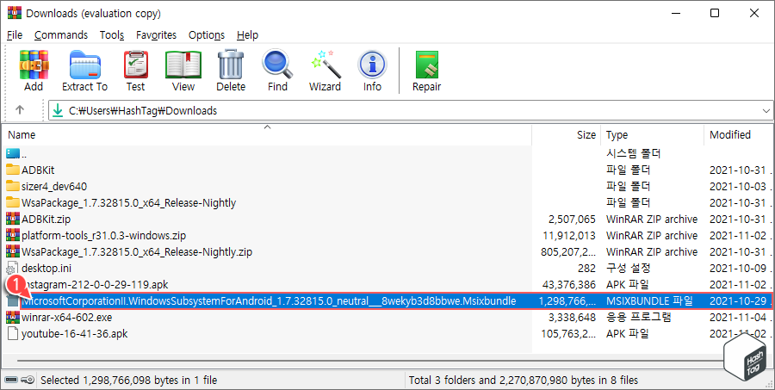Image resolution: width=775 pixels, height=390 pixels.
Task: Click the 구성 설정 type cell
Action: click(629, 268)
